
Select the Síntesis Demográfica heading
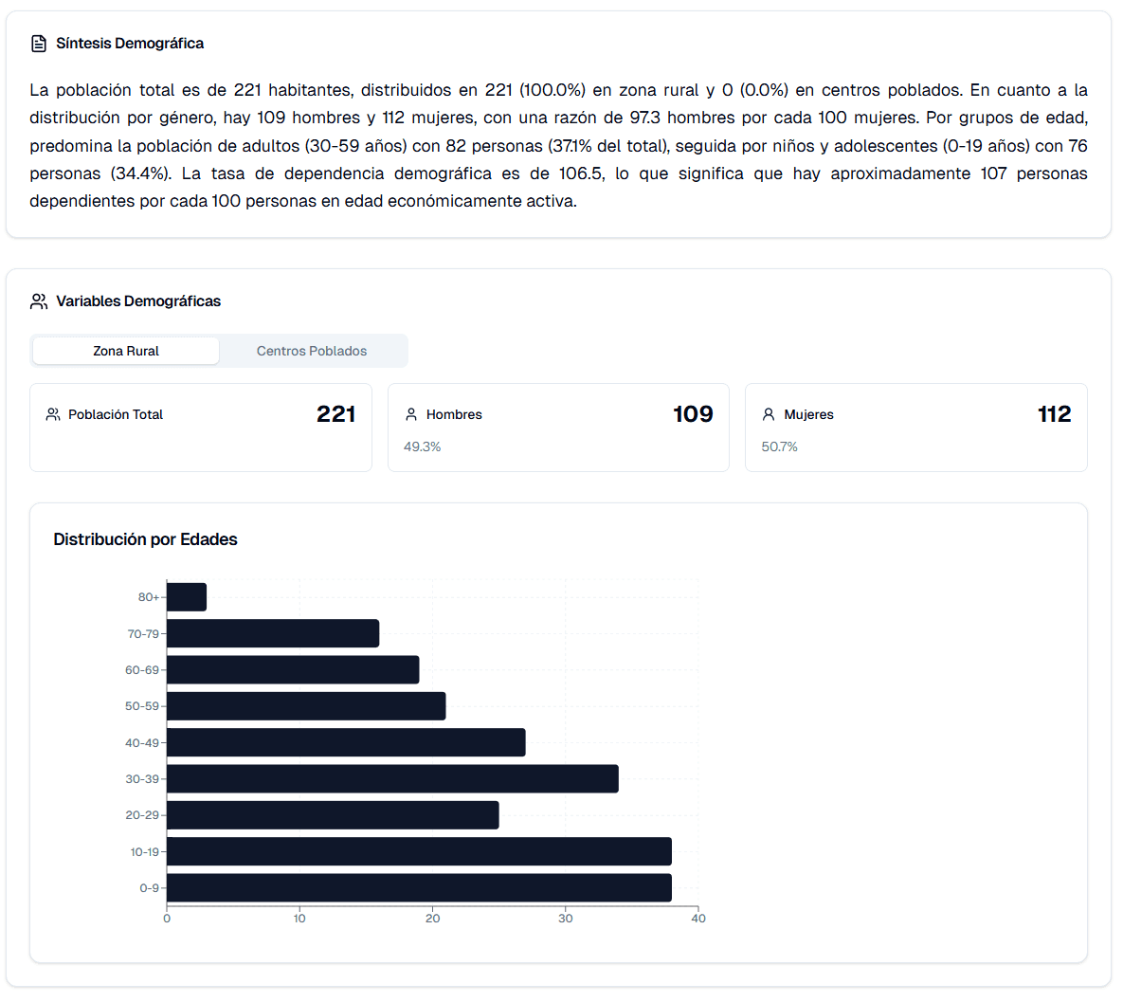point(130,44)
